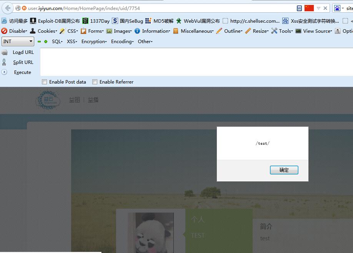
Task: Open the Xss安全测试字符转换 bookmark
Action: coord(311,21)
